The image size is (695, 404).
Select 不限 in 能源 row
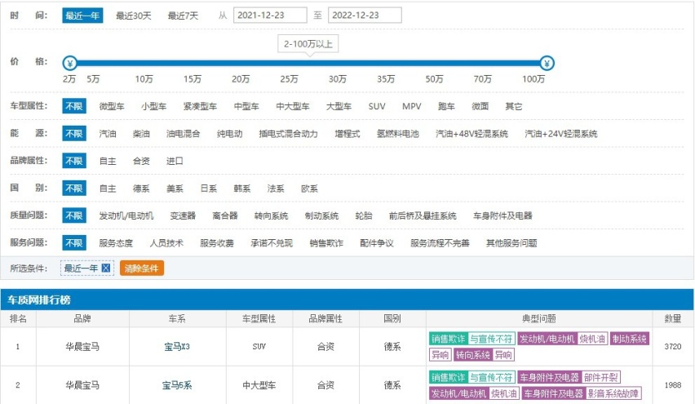coord(74,134)
